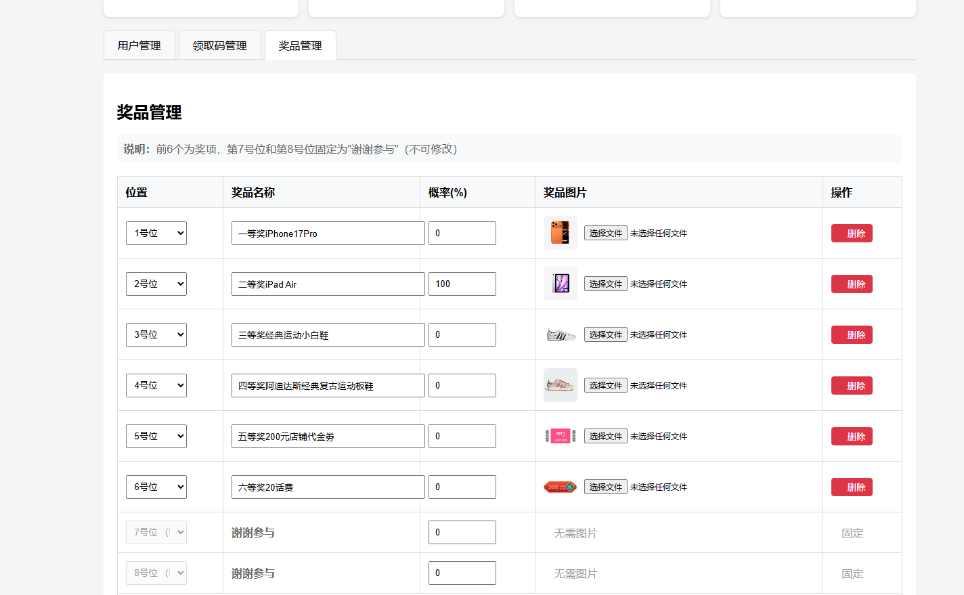Choose a file for 五等奖 voucher image
This screenshot has height=595, width=964.
click(x=605, y=436)
